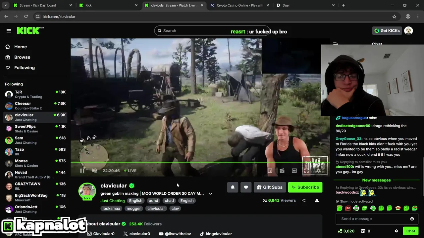Open Tazo IRL channel in sidebar
The height and width of the screenshot is (238, 424).
[x=35, y=152]
